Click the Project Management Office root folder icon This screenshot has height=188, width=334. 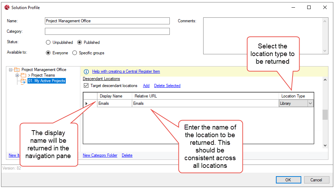click(x=17, y=70)
